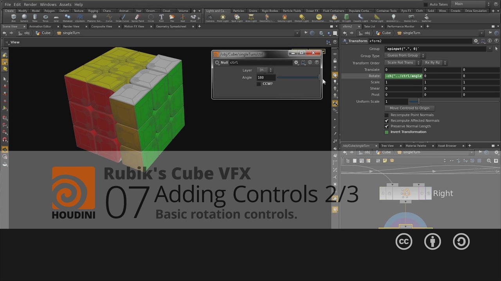The width and height of the screenshot is (501, 281).
Task: Click the Move Centroid to Origin button
Action: click(409, 108)
